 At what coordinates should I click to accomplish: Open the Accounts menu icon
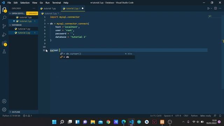(4, 101)
